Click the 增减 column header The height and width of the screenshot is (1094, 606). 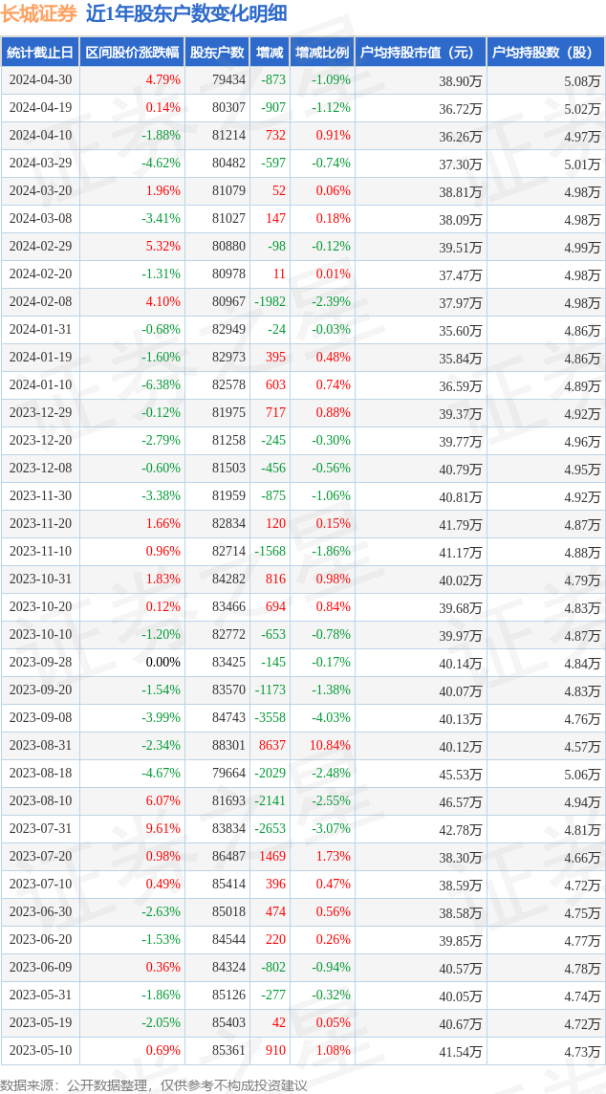point(271,53)
